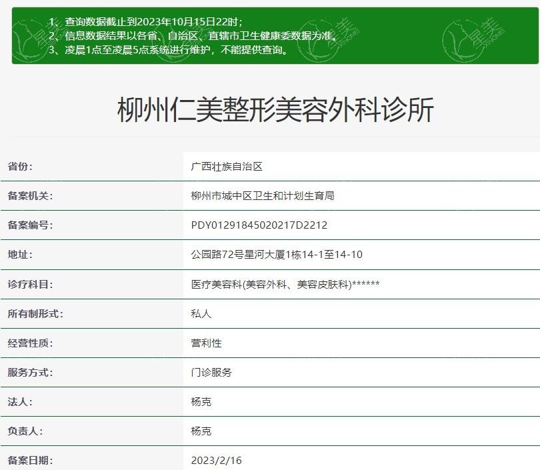Click 杨克 in the 法人 row
This screenshot has height=470, width=540.
[x=201, y=401]
